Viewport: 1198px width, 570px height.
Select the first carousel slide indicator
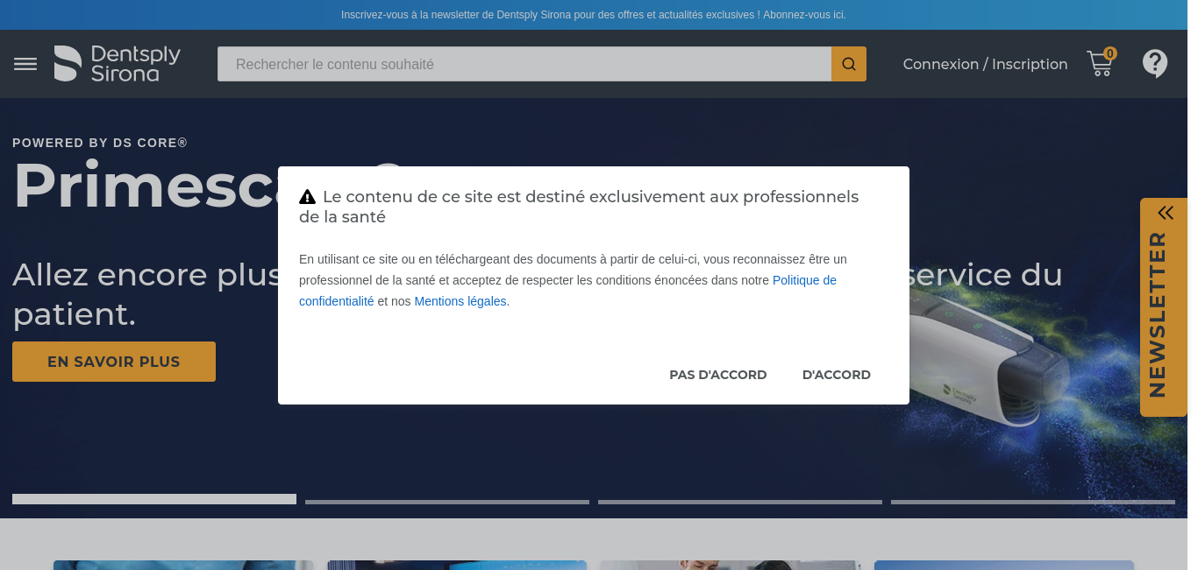tap(154, 499)
